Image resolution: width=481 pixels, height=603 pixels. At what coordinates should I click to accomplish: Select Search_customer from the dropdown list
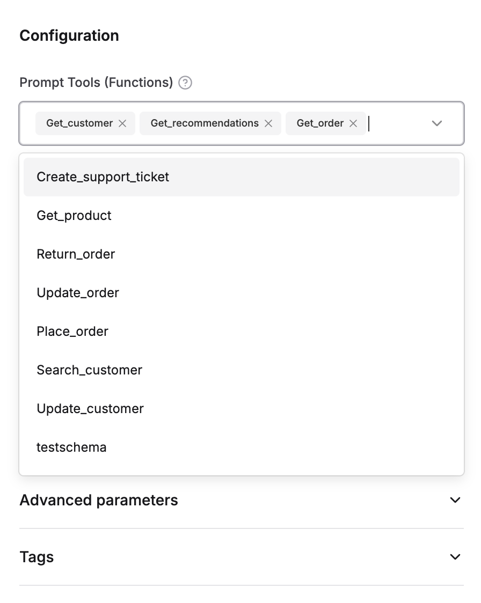(x=89, y=370)
